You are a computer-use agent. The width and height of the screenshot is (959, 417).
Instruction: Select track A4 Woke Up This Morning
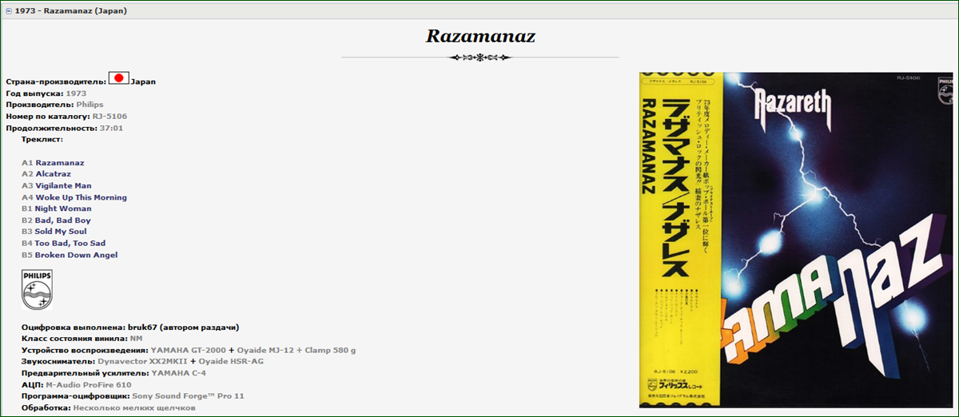pyautogui.click(x=74, y=197)
